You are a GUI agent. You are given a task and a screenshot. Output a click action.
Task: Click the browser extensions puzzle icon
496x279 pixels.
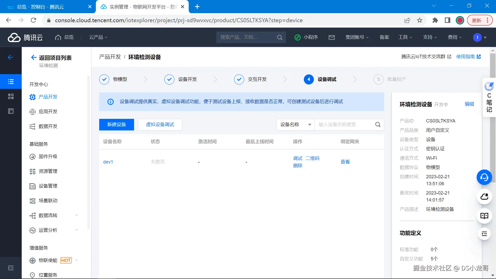[x=435, y=20]
